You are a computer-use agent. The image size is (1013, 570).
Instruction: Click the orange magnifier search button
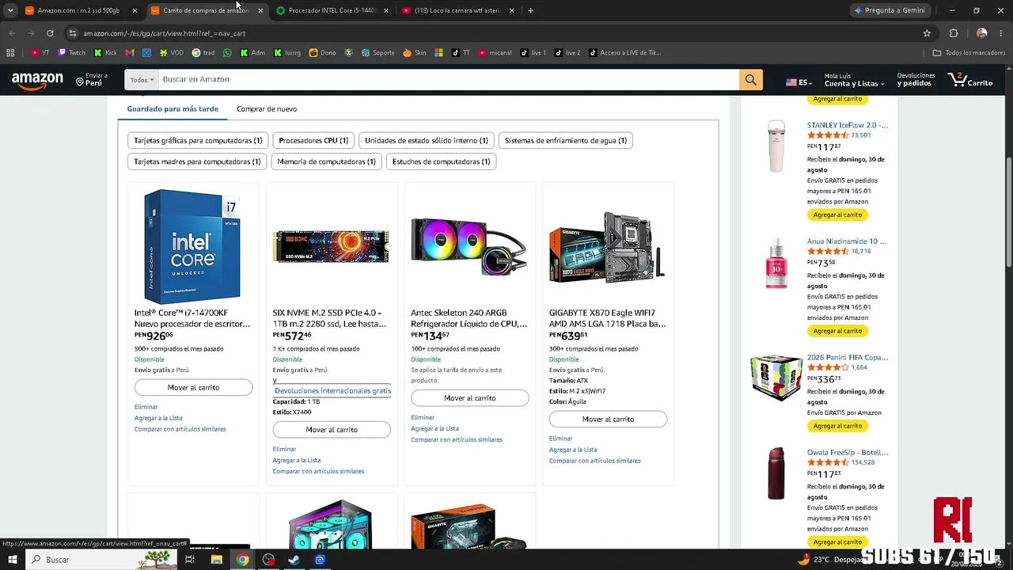tap(750, 79)
